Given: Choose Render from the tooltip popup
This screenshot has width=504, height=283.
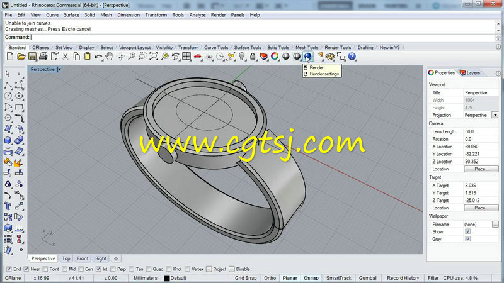Looking at the screenshot, I should pyautogui.click(x=317, y=68).
